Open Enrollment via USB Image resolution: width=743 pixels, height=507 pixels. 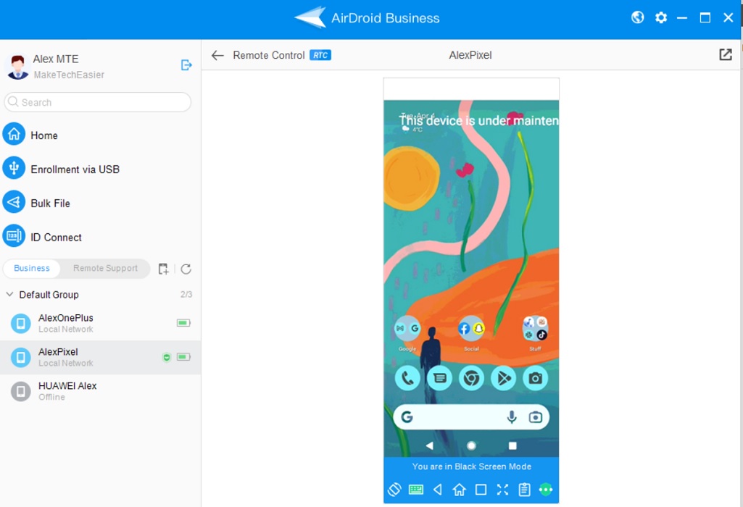[x=62, y=169]
